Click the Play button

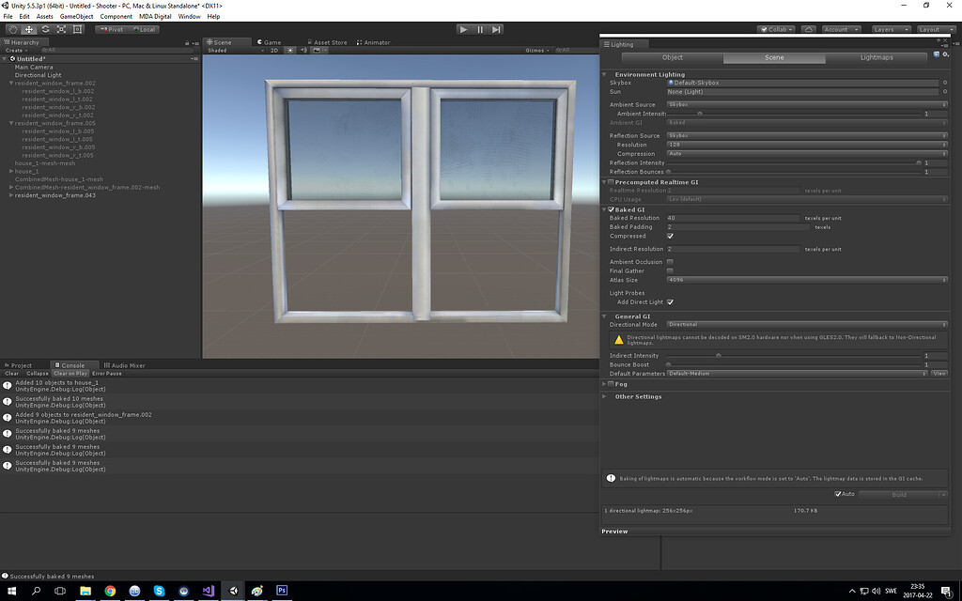click(463, 29)
